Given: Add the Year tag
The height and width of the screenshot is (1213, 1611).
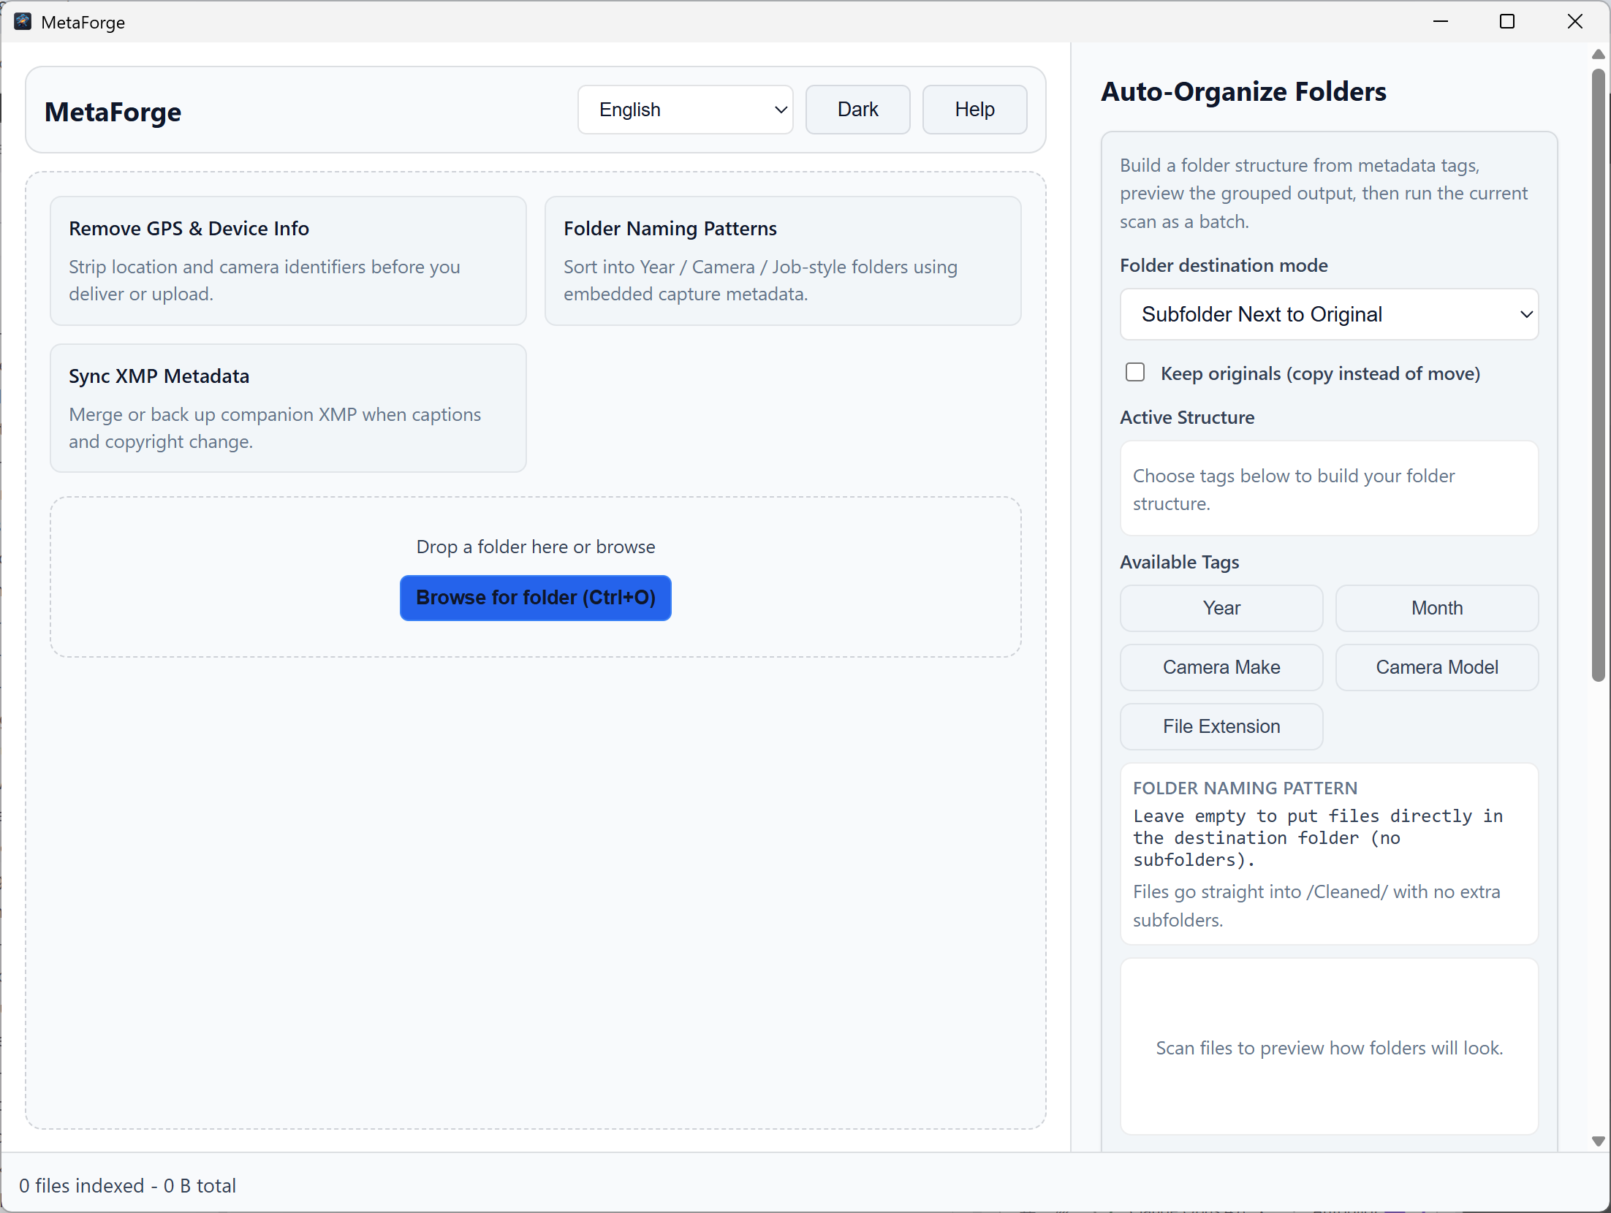Looking at the screenshot, I should coord(1221,608).
